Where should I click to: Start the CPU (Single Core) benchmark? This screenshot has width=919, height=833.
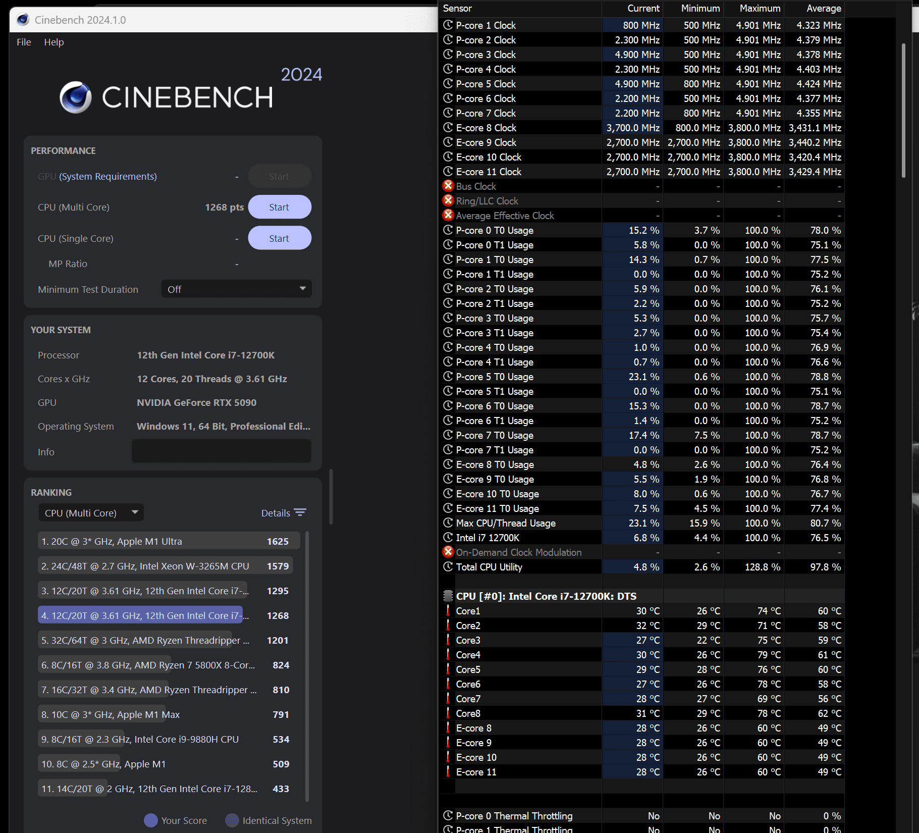coord(280,238)
